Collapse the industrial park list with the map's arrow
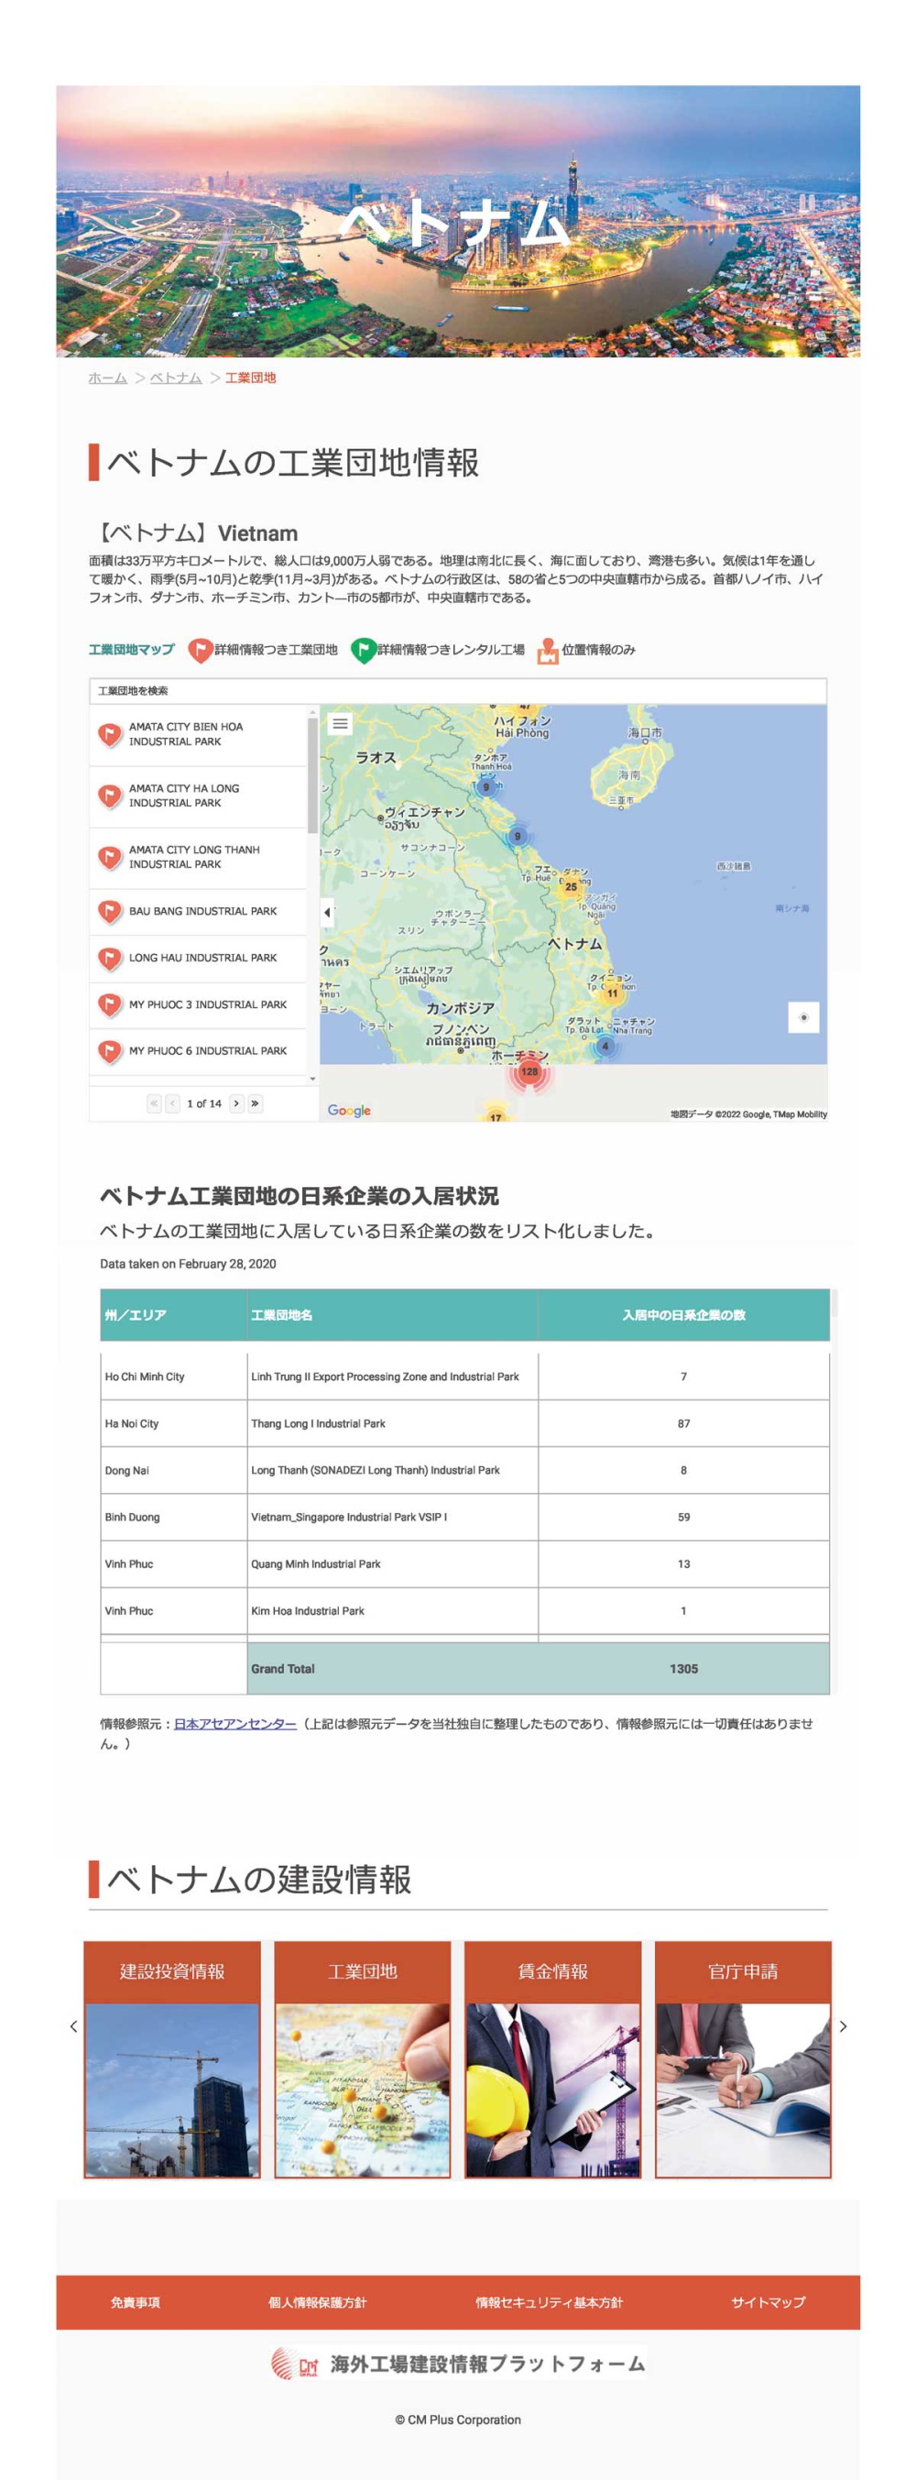This screenshot has height=2480, width=916. tap(327, 912)
